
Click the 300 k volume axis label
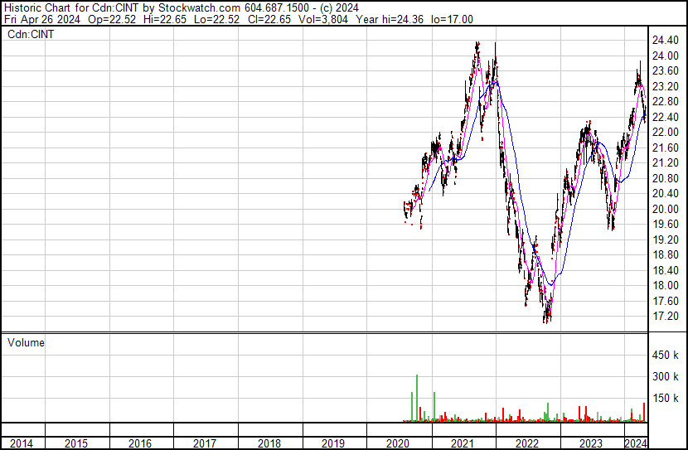667,377
